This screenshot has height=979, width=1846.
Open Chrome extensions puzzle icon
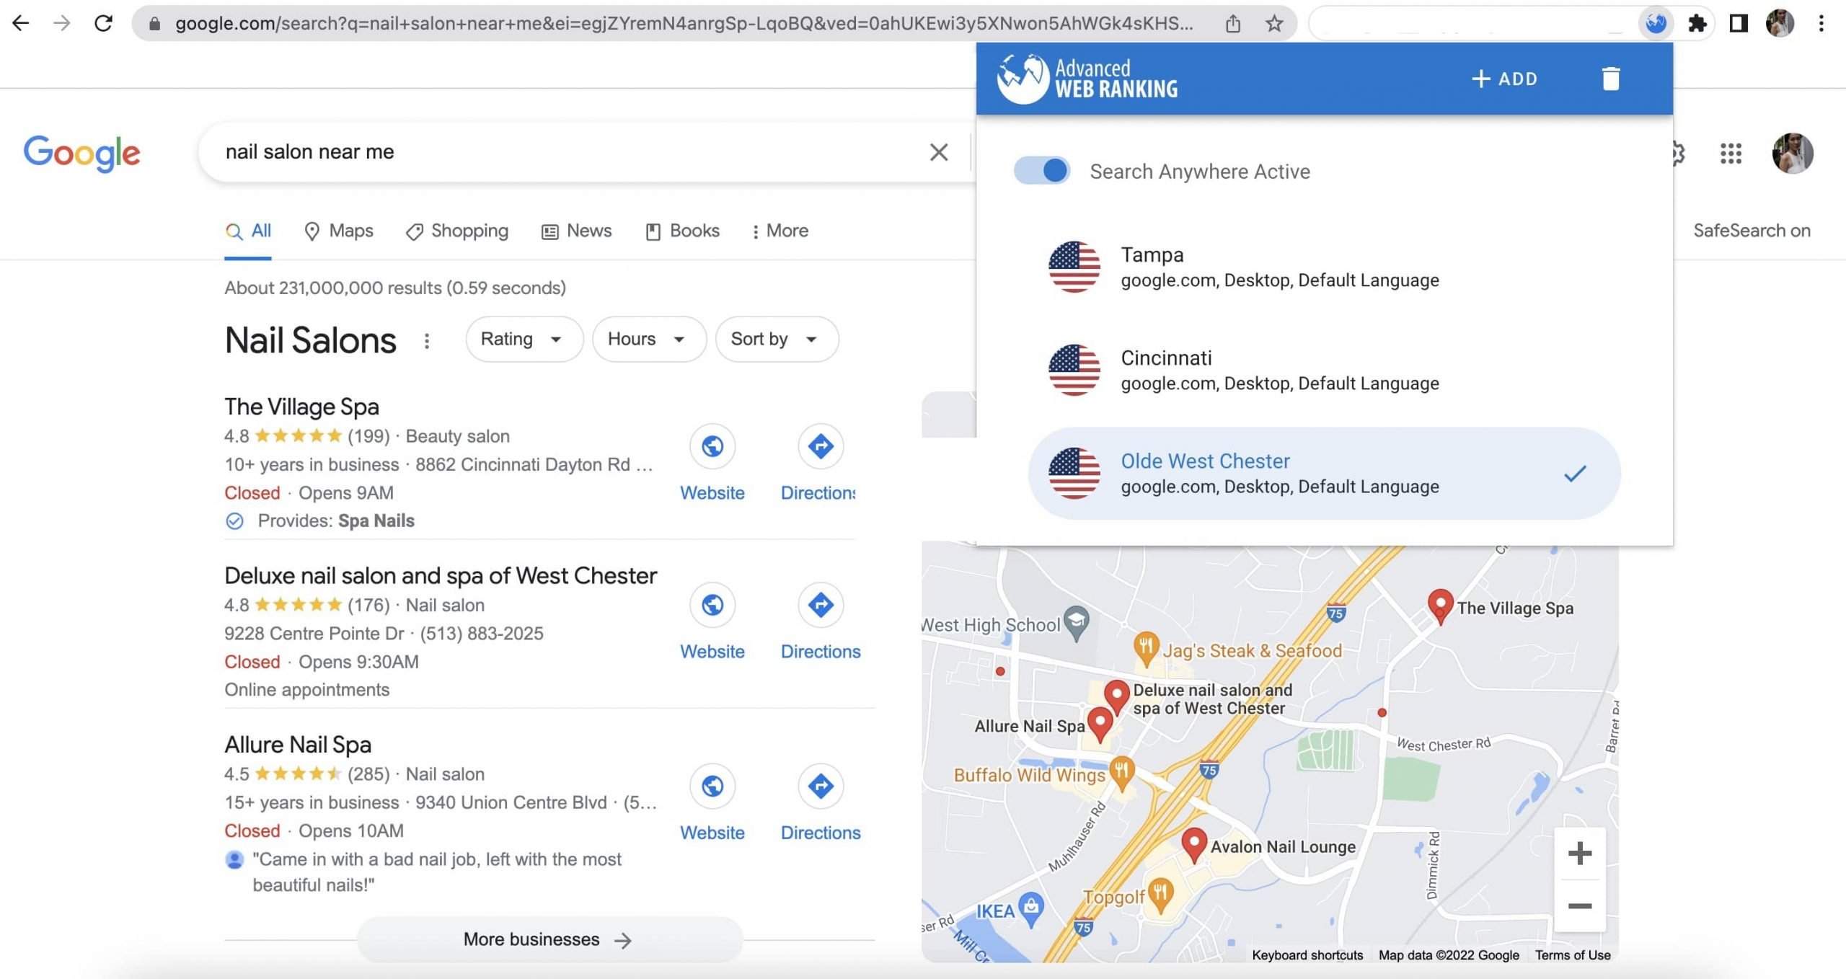[x=1697, y=23]
